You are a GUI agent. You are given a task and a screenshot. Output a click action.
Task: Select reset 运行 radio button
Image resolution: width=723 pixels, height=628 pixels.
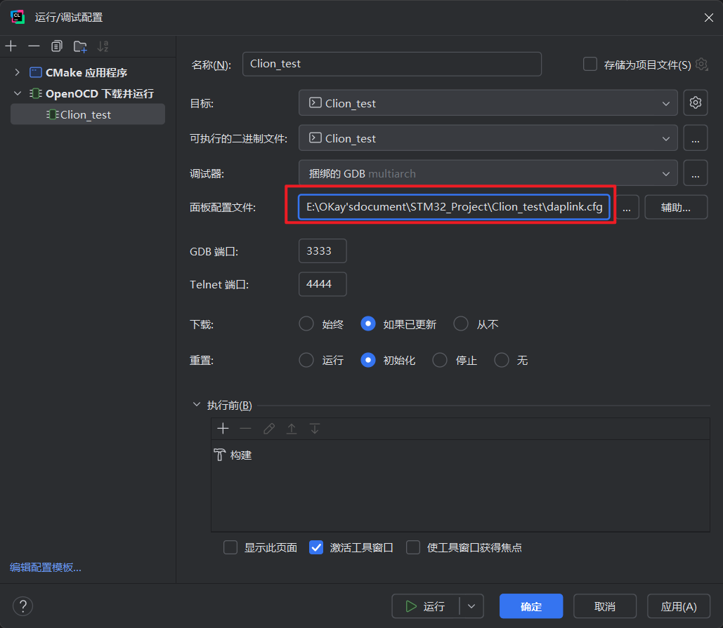pos(306,359)
